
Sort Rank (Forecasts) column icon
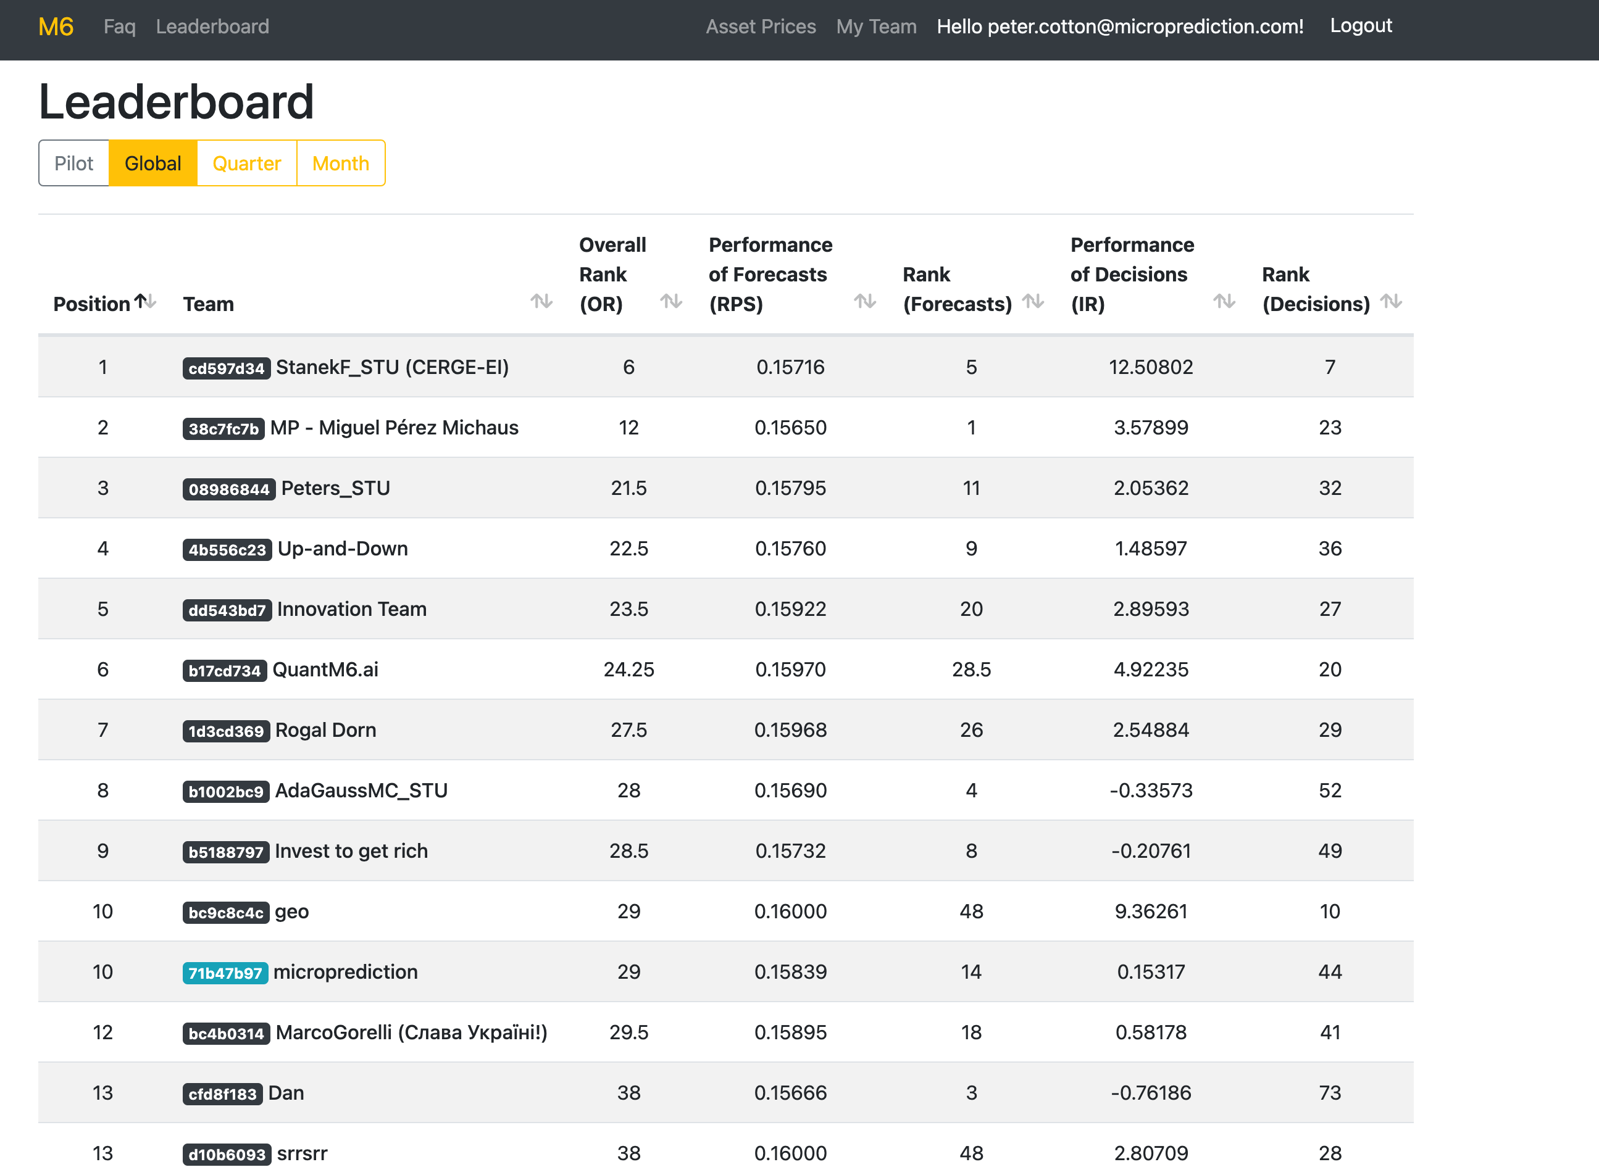tap(1032, 302)
